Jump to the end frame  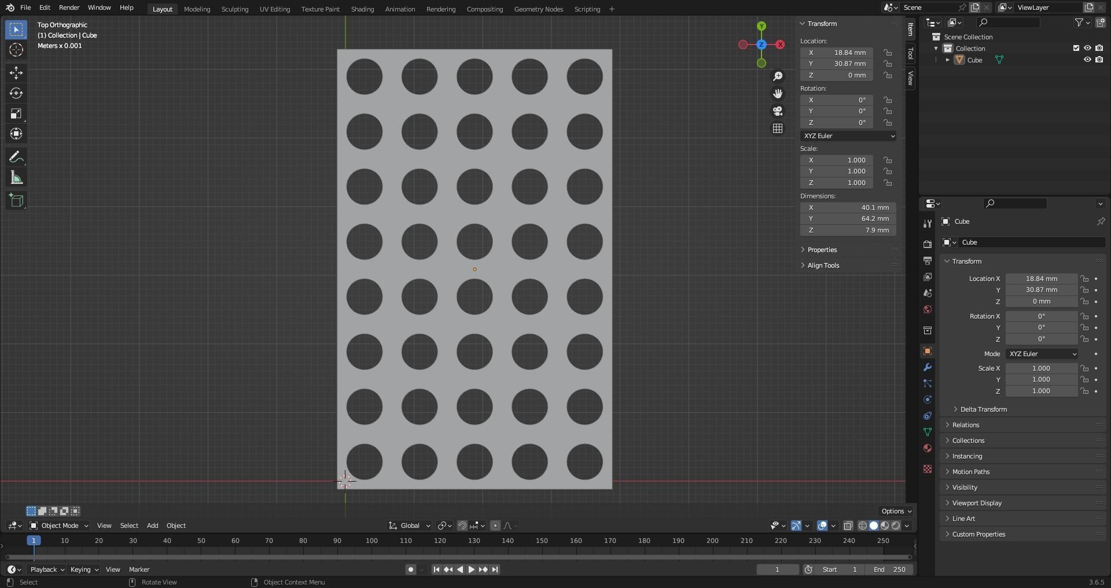(495, 569)
